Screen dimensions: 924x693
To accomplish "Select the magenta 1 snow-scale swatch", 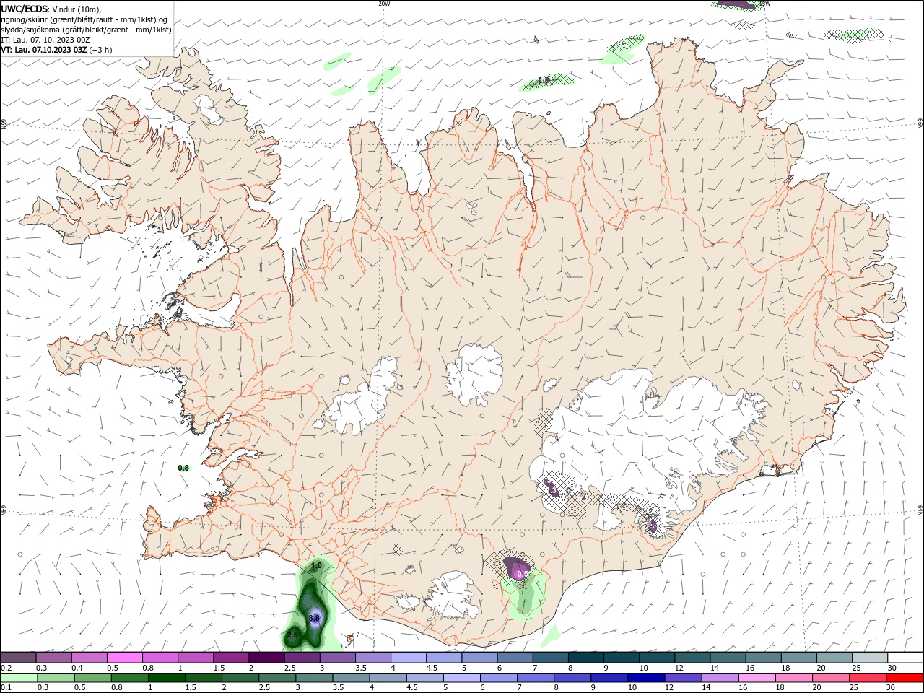I will pos(196,658).
